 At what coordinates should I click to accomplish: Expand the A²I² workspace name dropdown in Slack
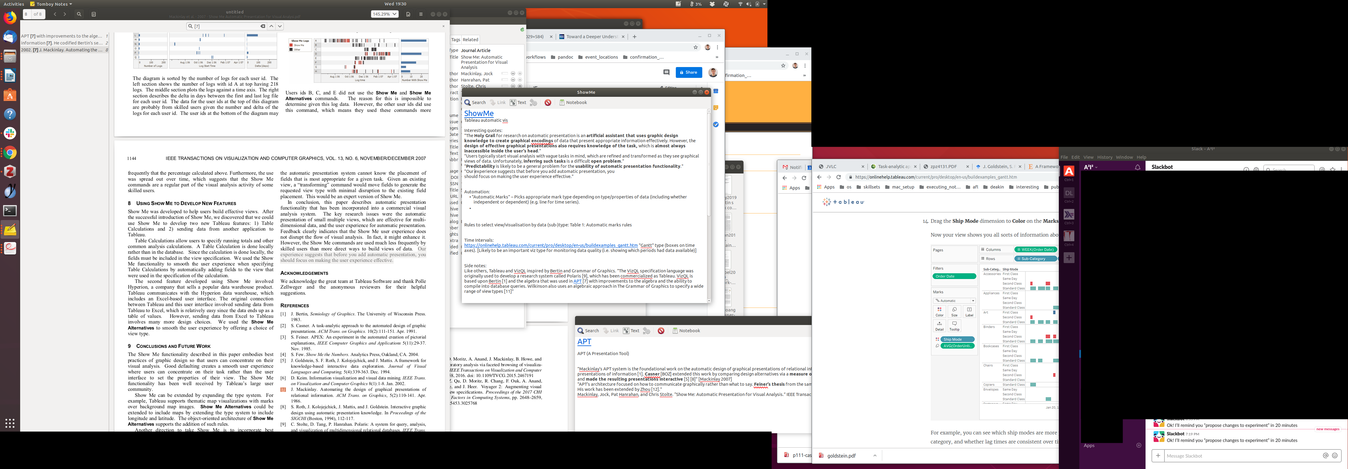[x=1090, y=167]
